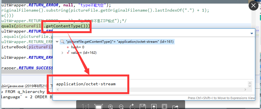Click the application/octet-stream detail text

pyautogui.click(x=86, y=84)
